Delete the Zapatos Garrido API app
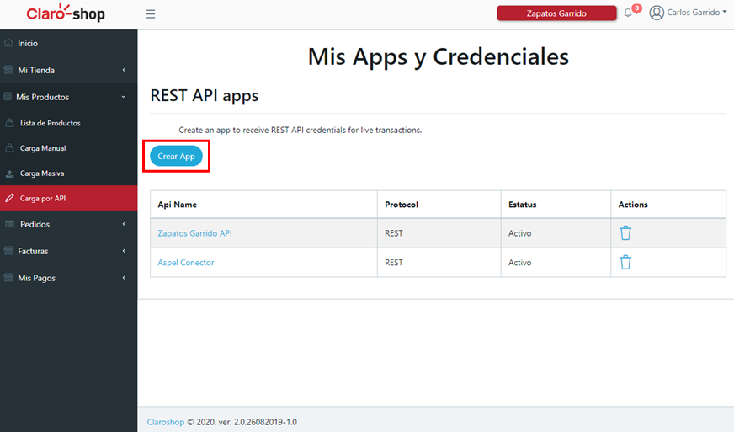 [625, 233]
